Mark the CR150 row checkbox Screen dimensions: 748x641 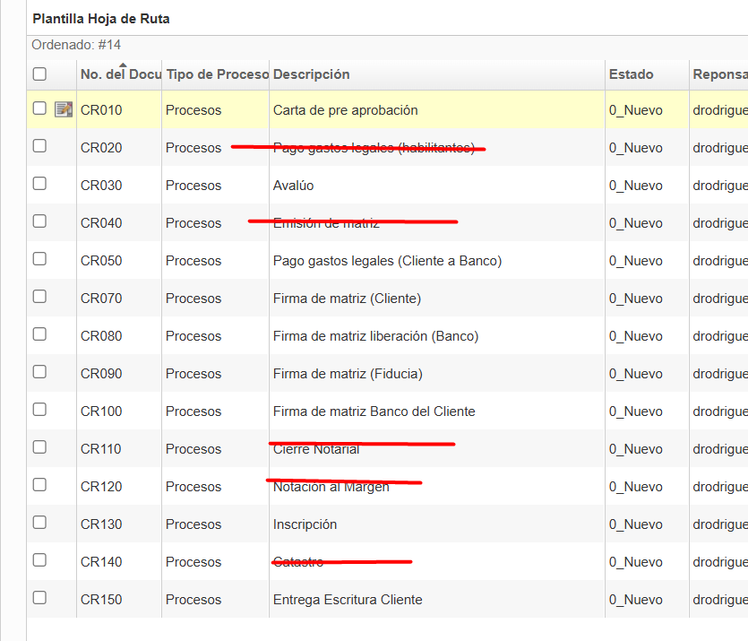click(39, 598)
